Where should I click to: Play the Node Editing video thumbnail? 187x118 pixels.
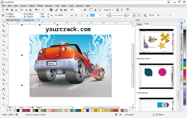[x=156, y=76]
